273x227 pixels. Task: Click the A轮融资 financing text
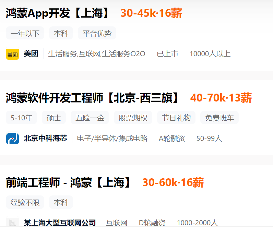172,139
